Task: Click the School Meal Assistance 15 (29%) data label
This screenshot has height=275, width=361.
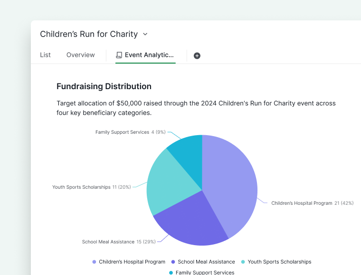Action: click(119, 242)
